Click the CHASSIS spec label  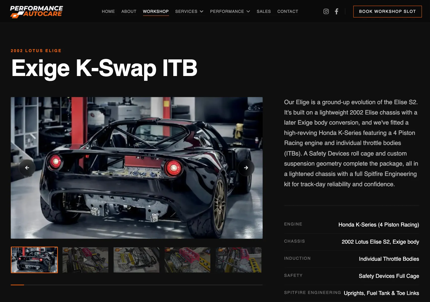tap(294, 241)
